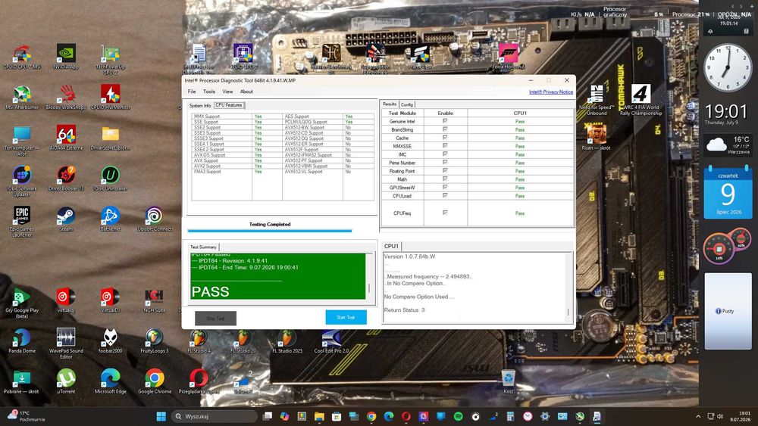Open the File Explorer taskbar icon
Viewport: 758px width, 426px height.
[x=319, y=416]
